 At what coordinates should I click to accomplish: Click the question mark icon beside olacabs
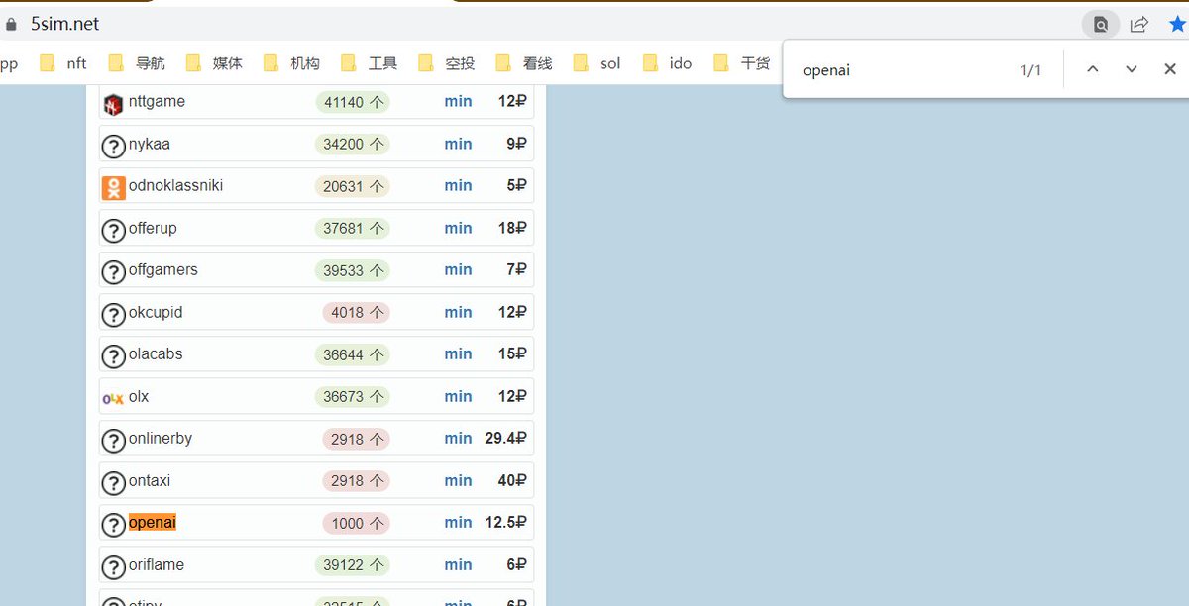click(x=113, y=355)
